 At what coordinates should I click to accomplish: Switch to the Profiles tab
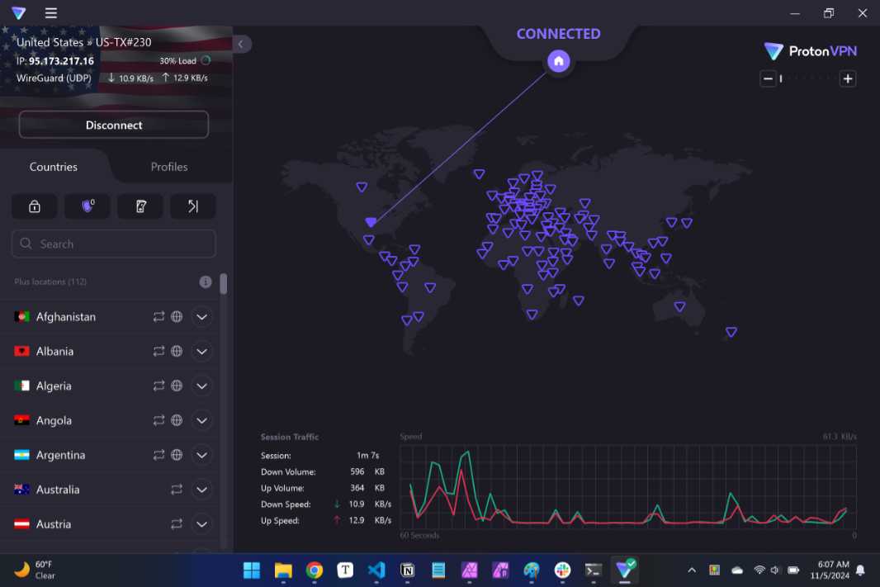[x=169, y=167]
